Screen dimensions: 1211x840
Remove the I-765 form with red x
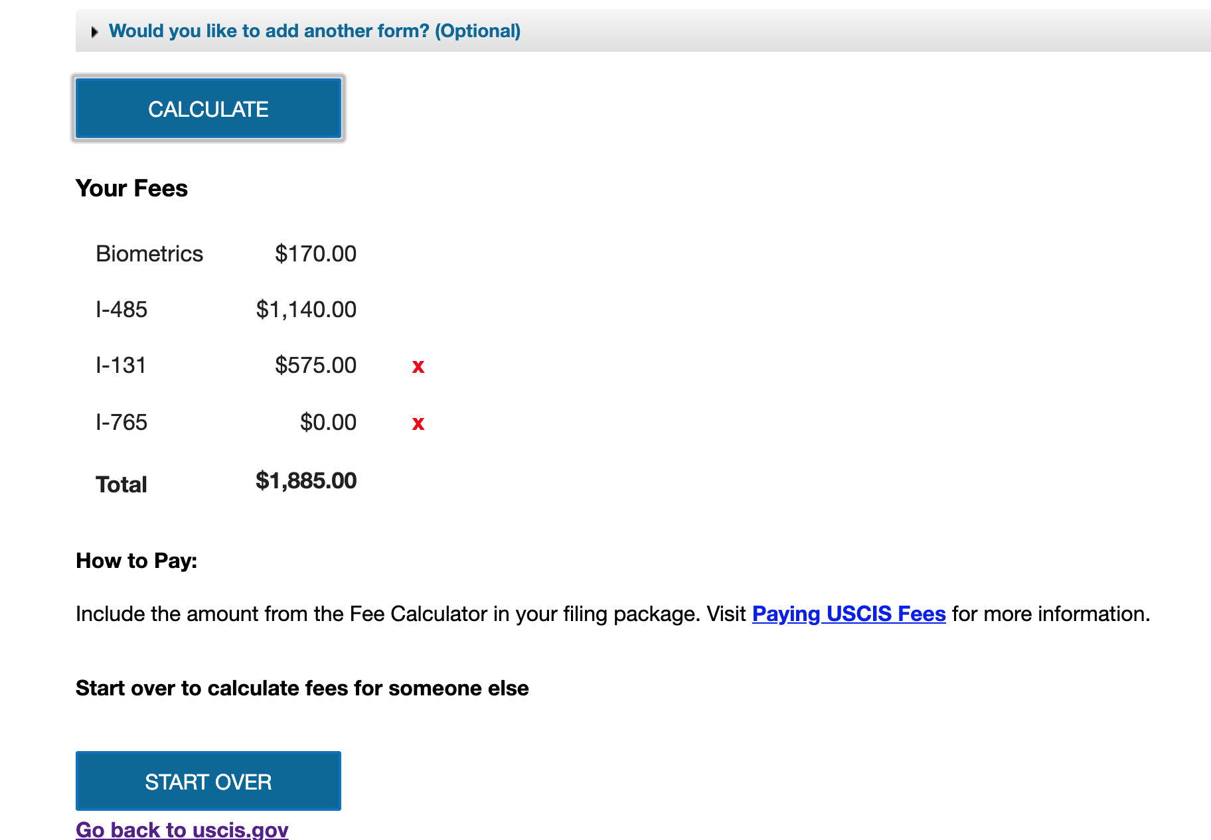418,423
